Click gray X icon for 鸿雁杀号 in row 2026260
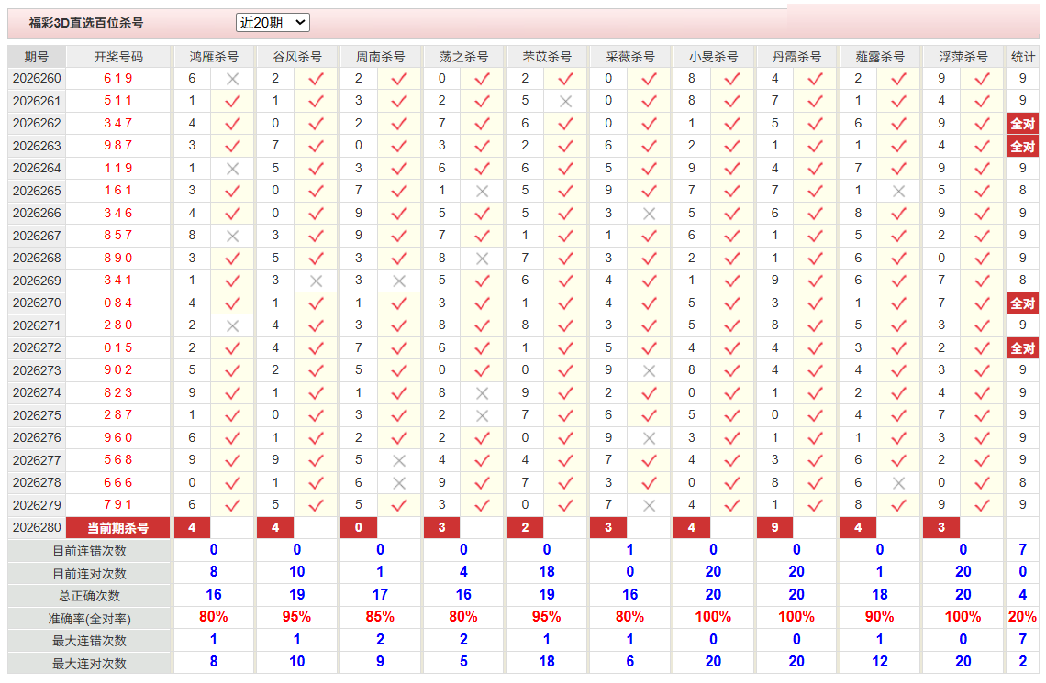 coord(232,79)
